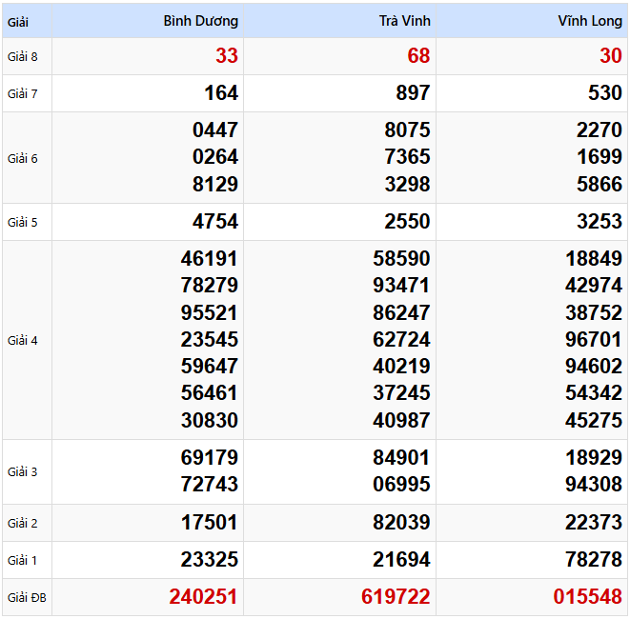Click the Giải header cell
This screenshot has width=630, height=619.
[x=19, y=20]
